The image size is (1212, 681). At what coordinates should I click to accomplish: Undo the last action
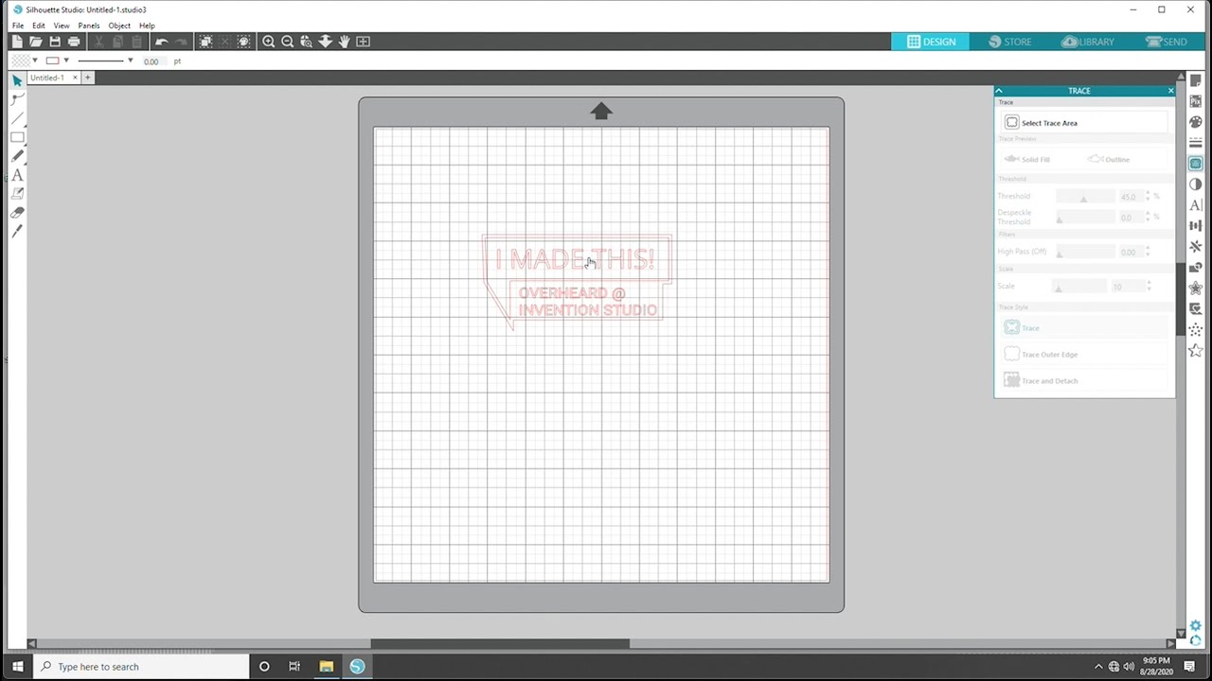pyautogui.click(x=161, y=42)
